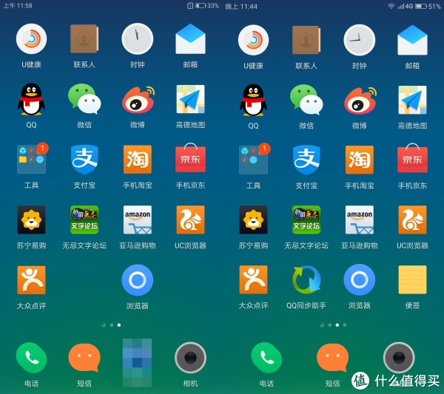Launch QQ penguin app on 11:44 screen

point(253,100)
